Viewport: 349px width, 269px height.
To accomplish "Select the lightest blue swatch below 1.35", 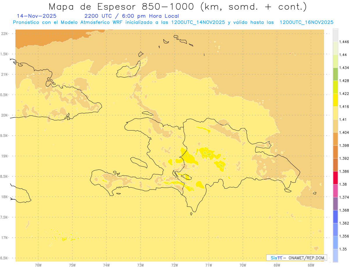I will pos(335,255).
